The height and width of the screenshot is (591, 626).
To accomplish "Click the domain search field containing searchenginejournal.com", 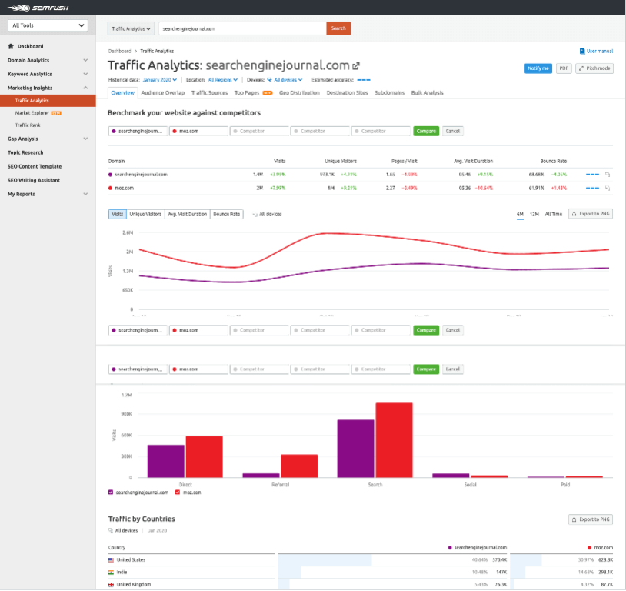I will point(243,28).
